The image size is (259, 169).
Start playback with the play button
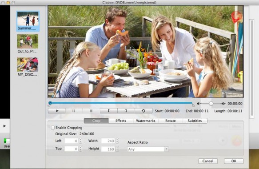click(x=57, y=111)
